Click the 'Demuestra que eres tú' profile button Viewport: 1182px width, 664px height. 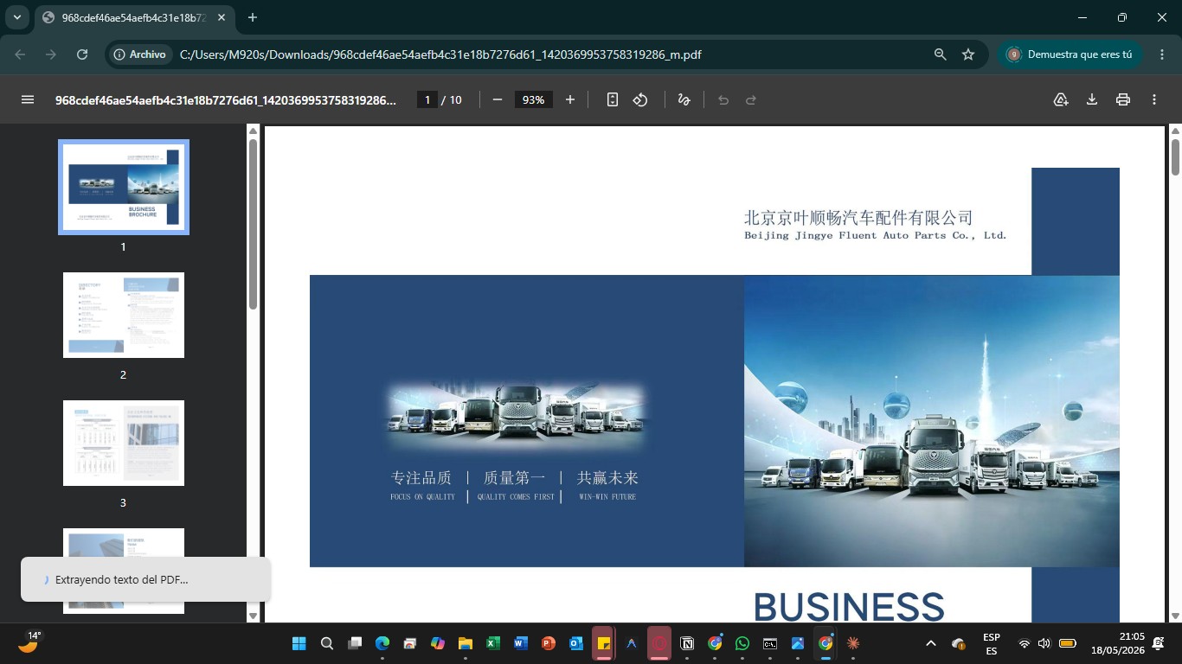[1071, 54]
